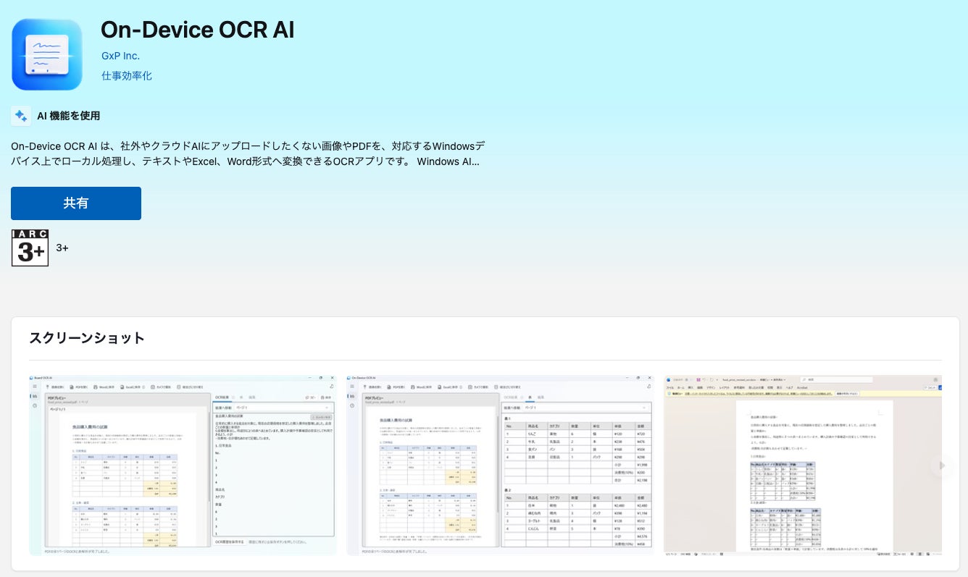Click the スクリーンショット section heading
Screen dimensions: 968x577
pyautogui.click(x=87, y=338)
